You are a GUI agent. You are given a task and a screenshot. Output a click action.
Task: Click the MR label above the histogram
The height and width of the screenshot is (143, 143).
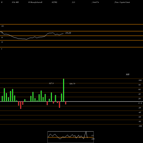pyautogui.click(x=128, y=74)
